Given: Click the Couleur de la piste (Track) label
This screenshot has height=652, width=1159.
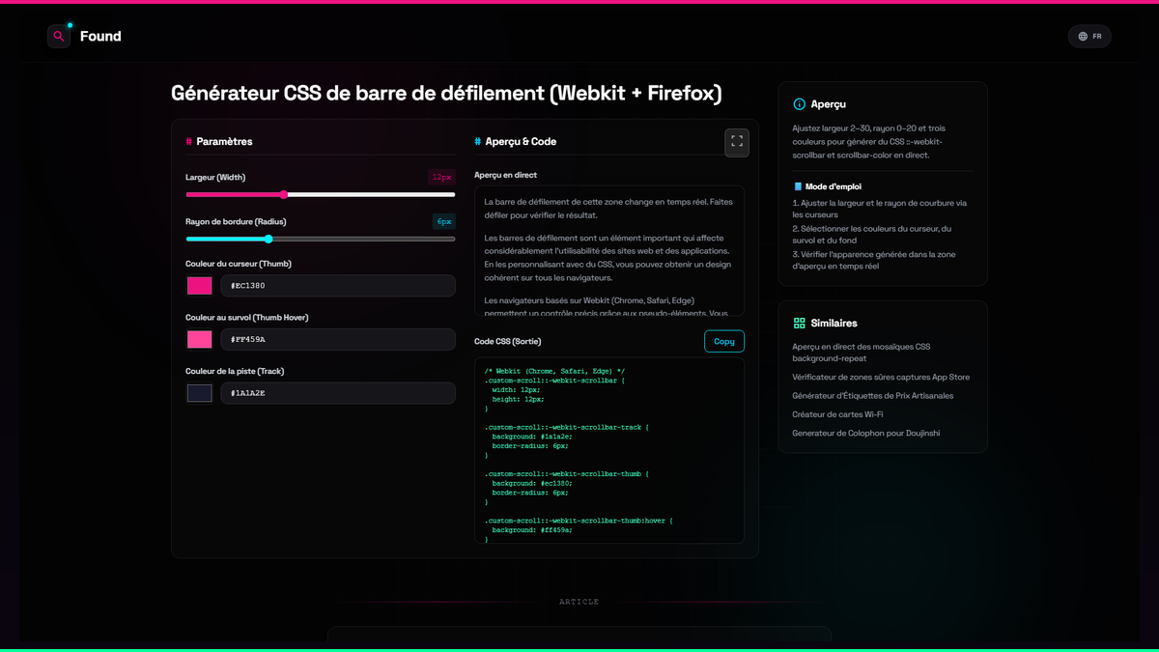Looking at the screenshot, I should point(235,371).
